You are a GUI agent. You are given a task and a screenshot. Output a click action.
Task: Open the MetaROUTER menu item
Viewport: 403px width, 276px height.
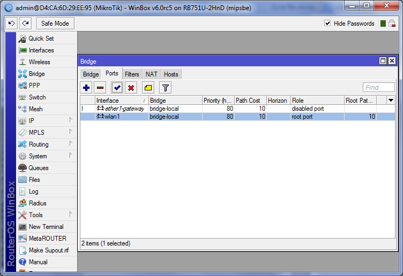pyautogui.click(x=47, y=239)
